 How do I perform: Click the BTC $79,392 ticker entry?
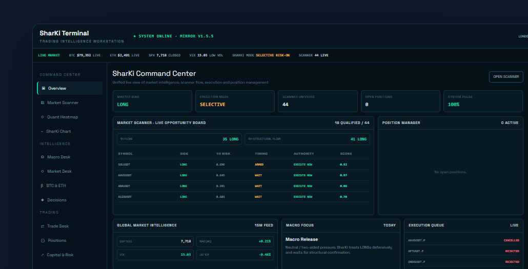85,55
